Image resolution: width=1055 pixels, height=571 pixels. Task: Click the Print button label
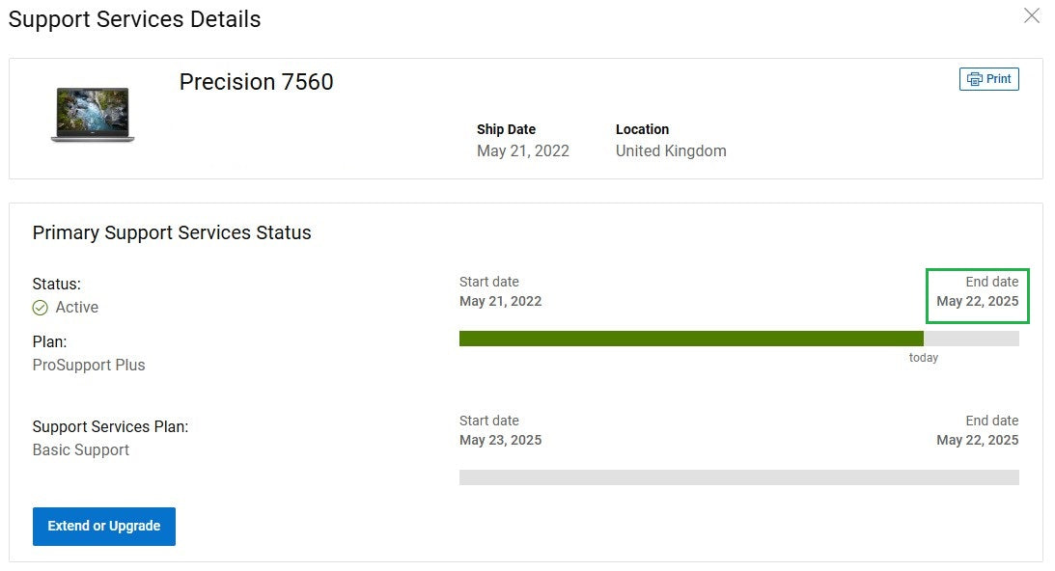coord(998,79)
